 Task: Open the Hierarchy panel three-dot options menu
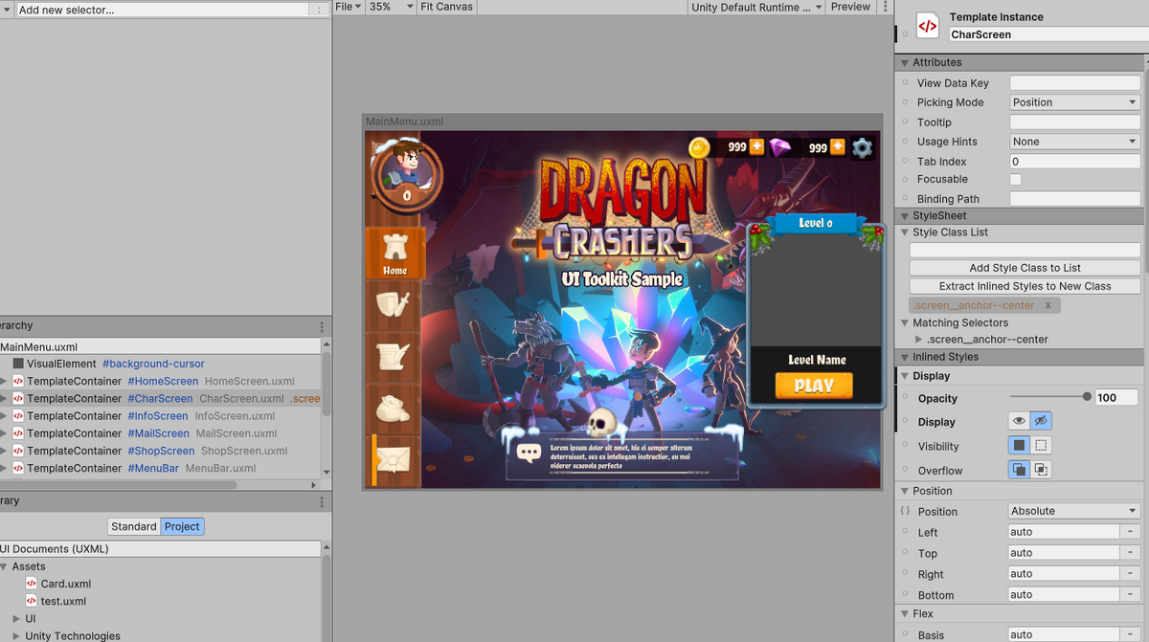point(322,326)
